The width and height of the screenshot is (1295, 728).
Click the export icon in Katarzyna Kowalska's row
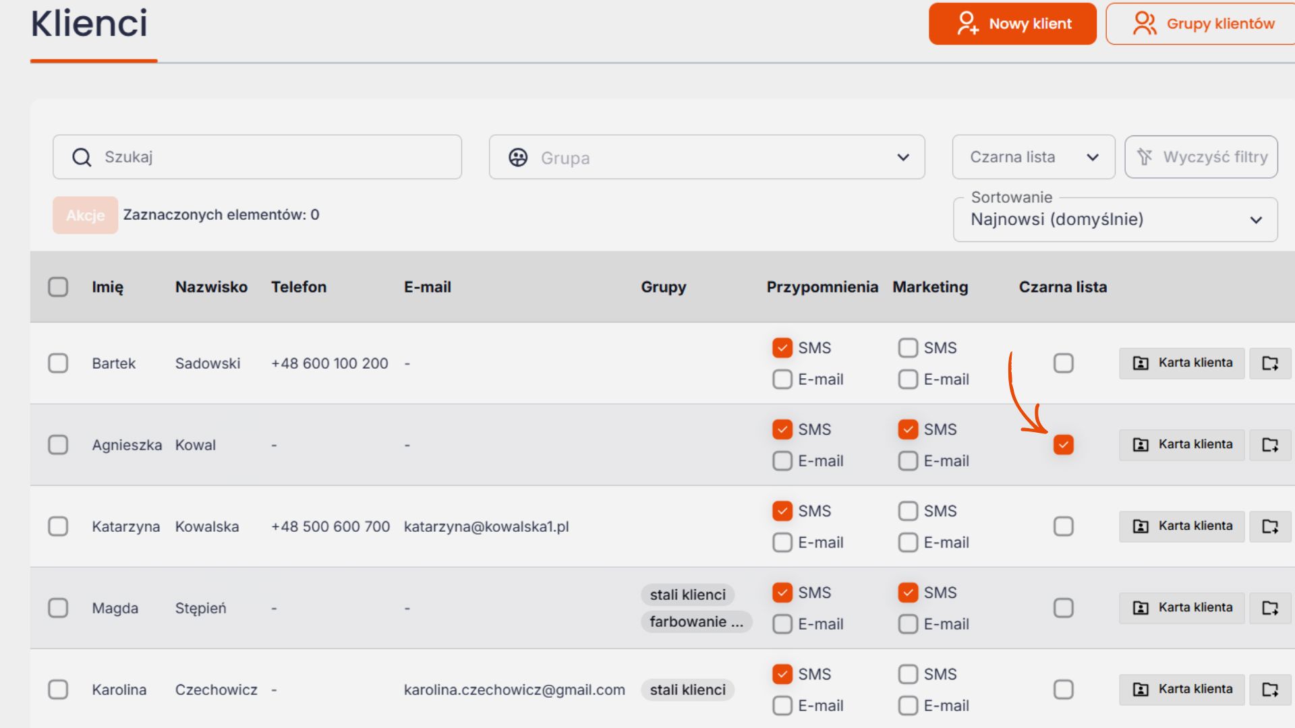pos(1270,526)
